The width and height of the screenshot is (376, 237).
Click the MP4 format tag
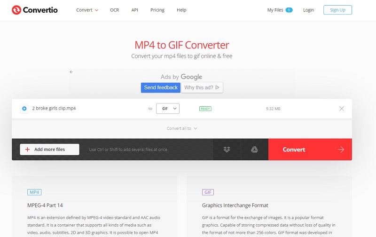coord(34,192)
